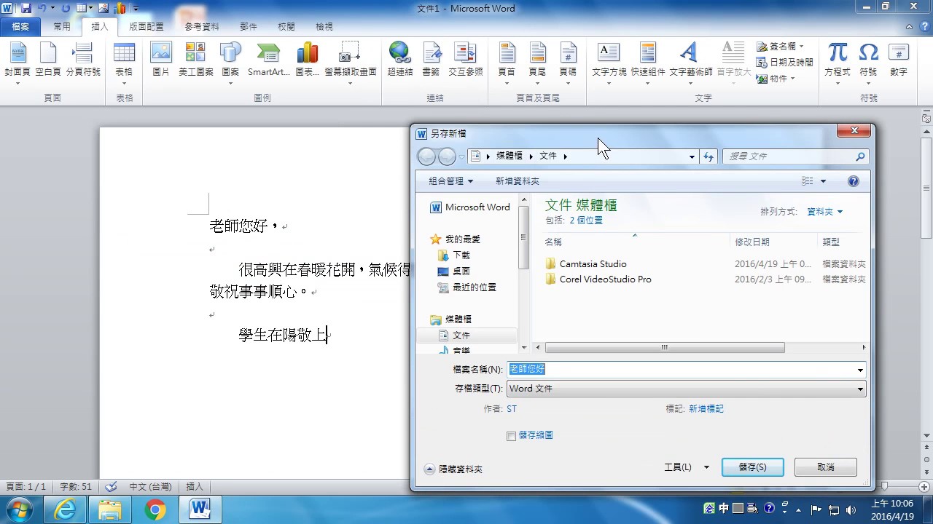
Task: Open the Screenshot (螢幕擷取畫面) tool
Action: [x=351, y=63]
